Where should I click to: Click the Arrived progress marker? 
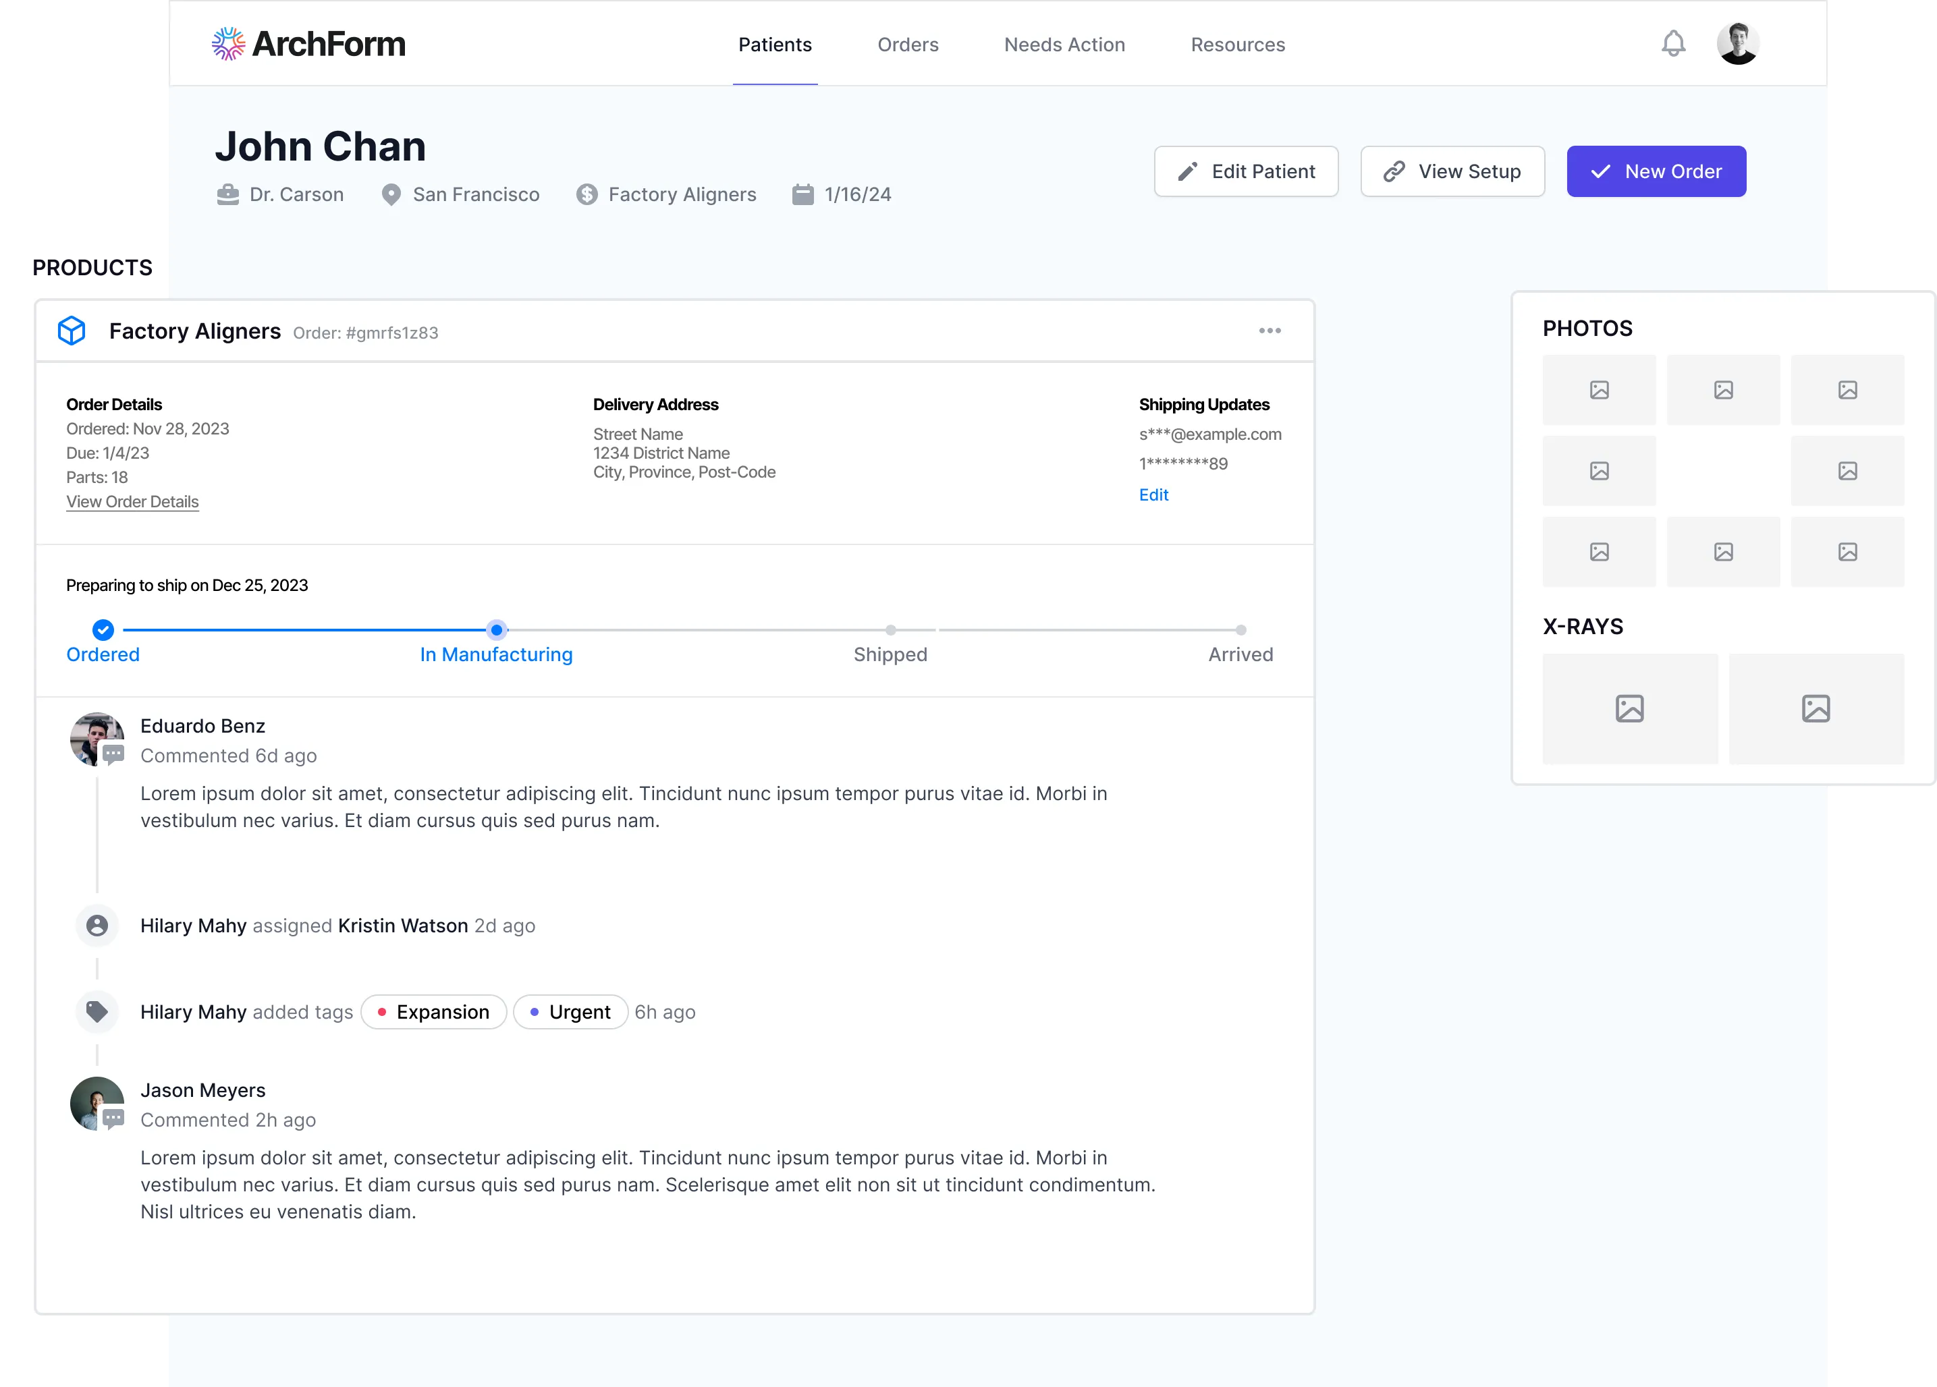tap(1240, 630)
